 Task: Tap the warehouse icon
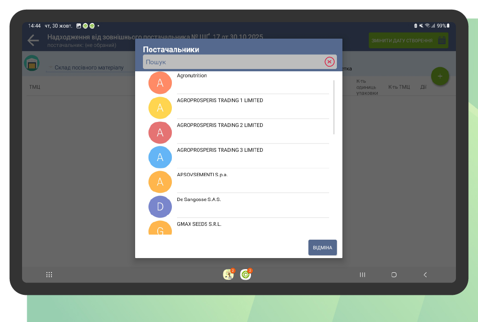pyautogui.click(x=32, y=63)
